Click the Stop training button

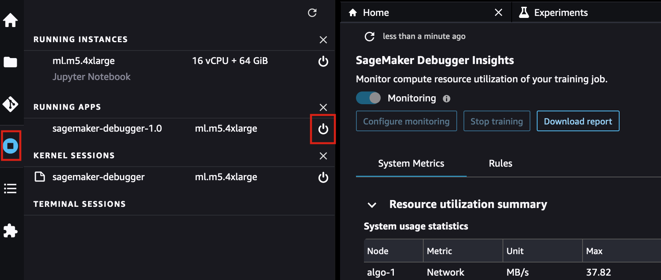pyautogui.click(x=497, y=121)
